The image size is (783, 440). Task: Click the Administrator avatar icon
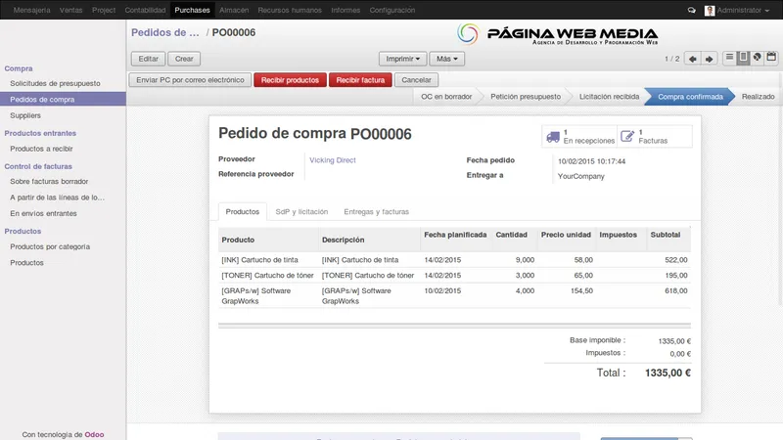(x=709, y=11)
